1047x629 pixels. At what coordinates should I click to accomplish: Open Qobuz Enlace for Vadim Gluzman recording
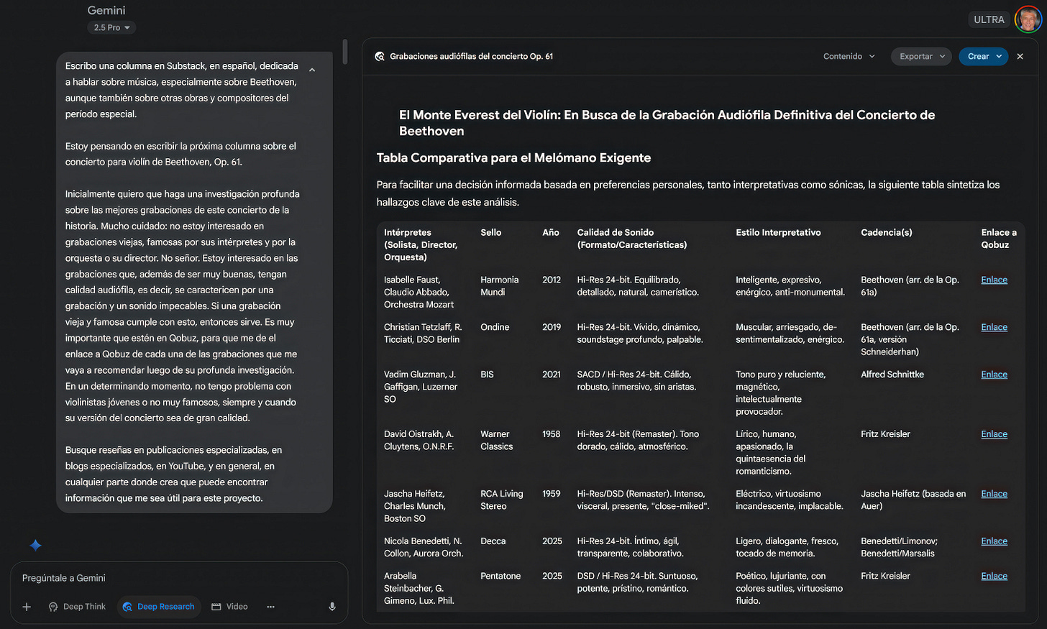(994, 375)
